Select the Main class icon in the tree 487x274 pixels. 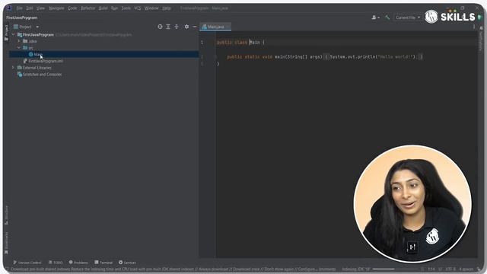30,54
